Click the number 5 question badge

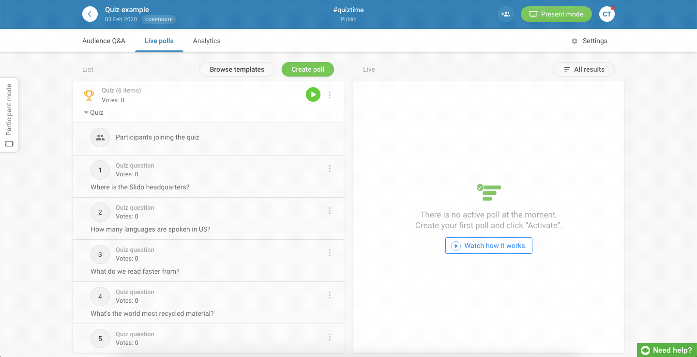(x=100, y=339)
